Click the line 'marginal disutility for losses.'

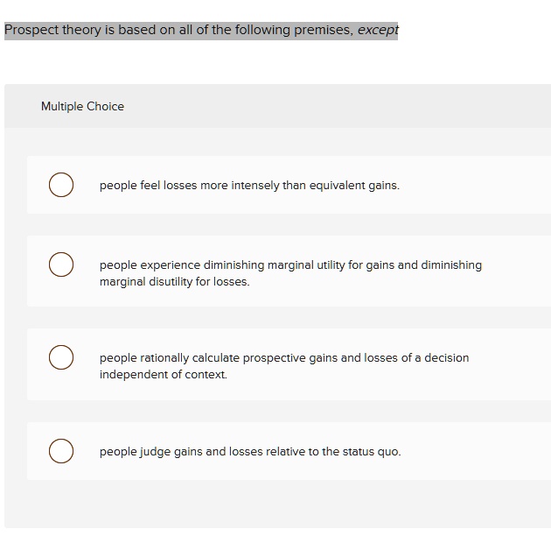click(175, 281)
